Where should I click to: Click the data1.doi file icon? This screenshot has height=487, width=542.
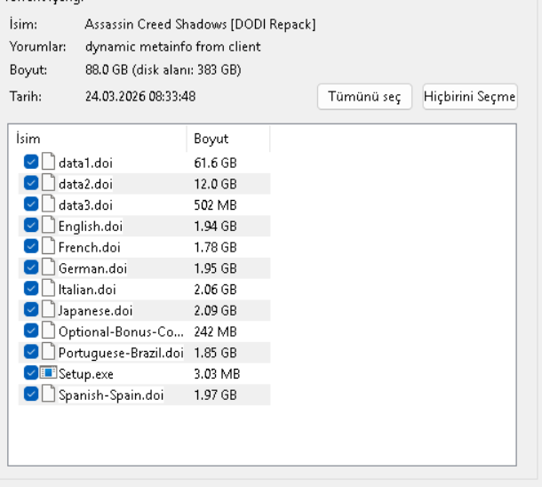click(48, 162)
